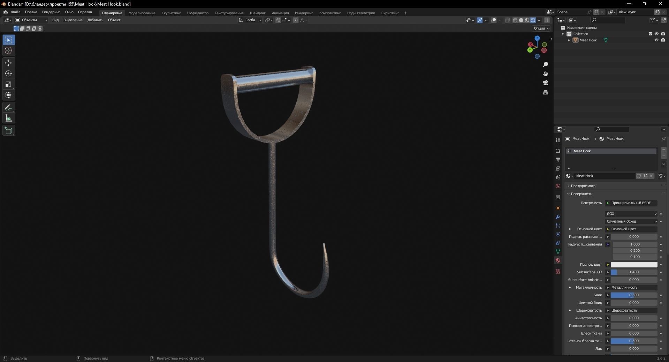The height and width of the screenshot is (362, 669).
Task: Select the Select Box tool
Action: pyautogui.click(x=9, y=40)
